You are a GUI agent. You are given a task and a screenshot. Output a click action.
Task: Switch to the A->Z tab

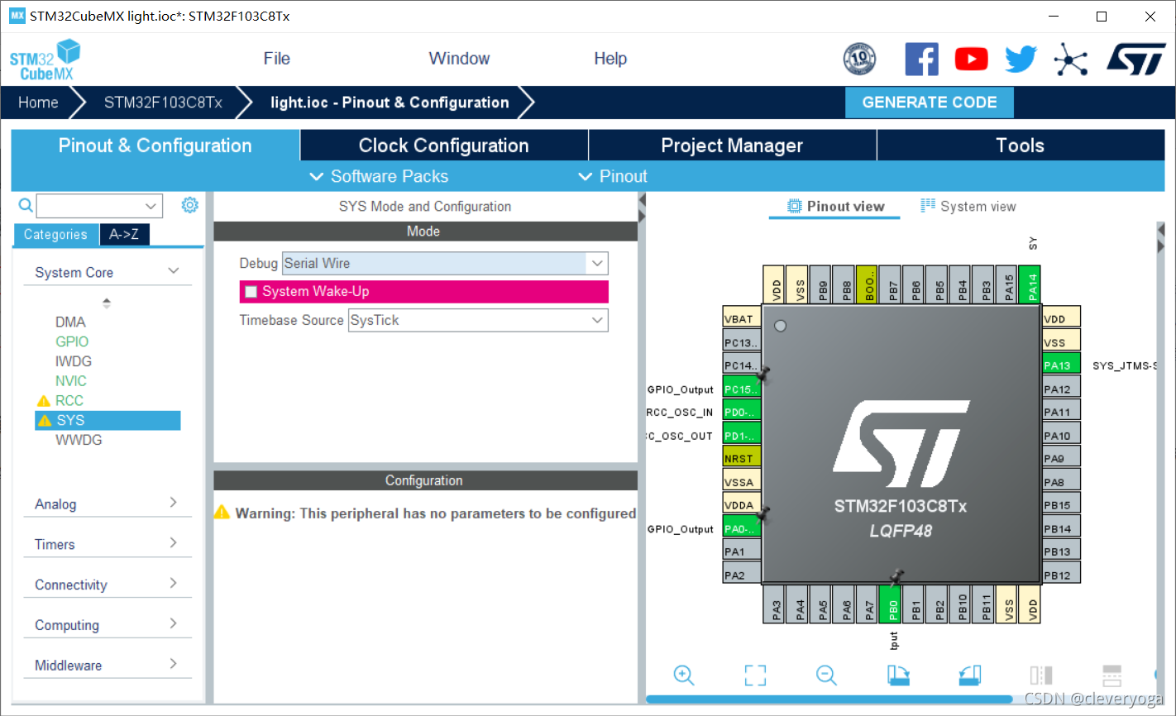tap(124, 235)
